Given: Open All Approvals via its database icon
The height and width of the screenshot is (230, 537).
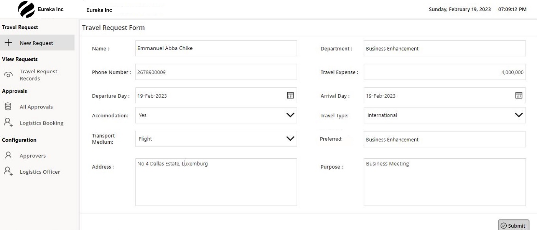Looking at the screenshot, I should 8,106.
